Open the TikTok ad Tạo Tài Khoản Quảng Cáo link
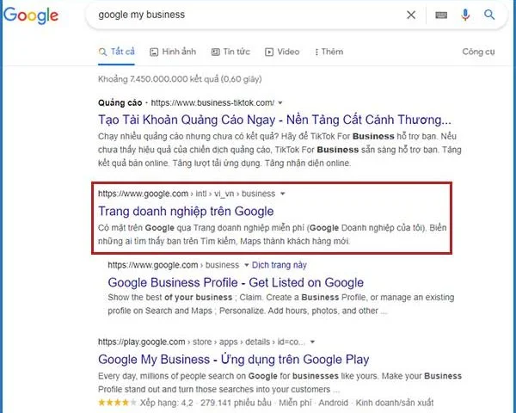Viewport: 516px width, 413px height. pyautogui.click(x=274, y=120)
